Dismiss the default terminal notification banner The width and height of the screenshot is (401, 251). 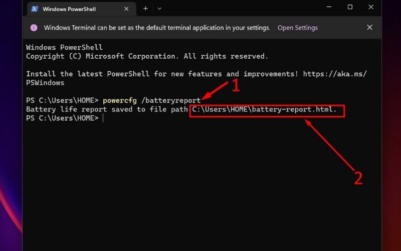tap(369, 28)
